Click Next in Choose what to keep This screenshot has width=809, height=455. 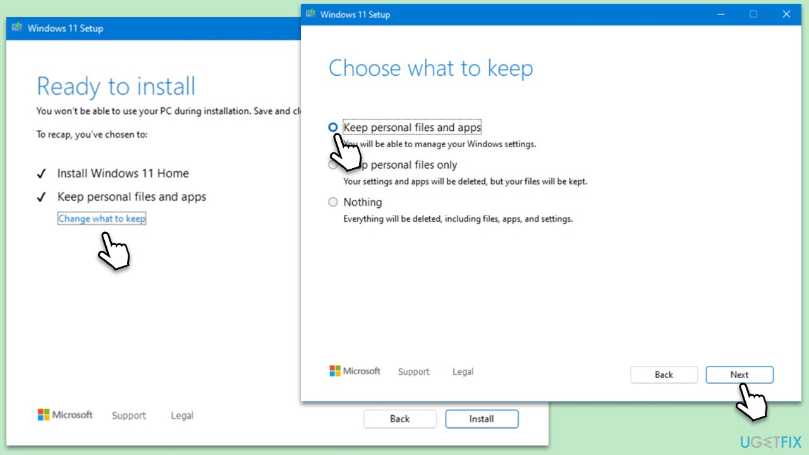[739, 375]
